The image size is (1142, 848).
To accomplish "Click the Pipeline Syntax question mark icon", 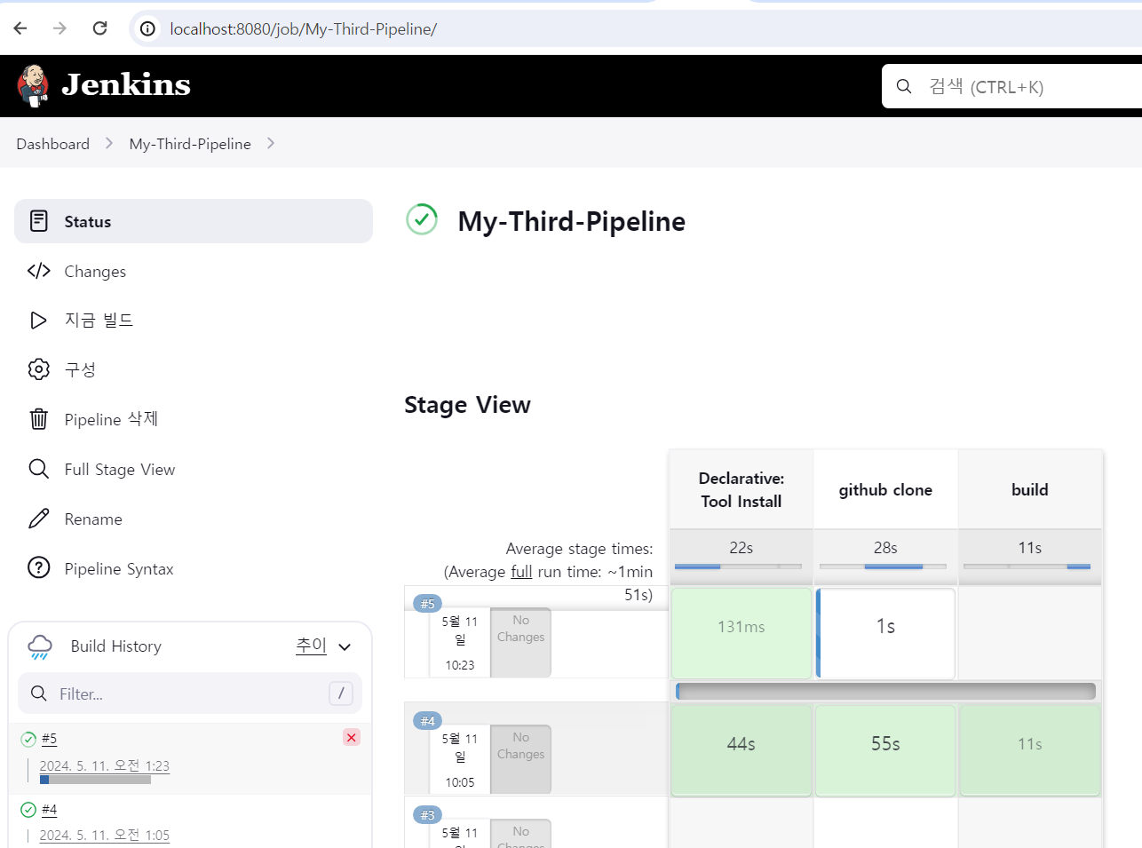I will [38, 568].
